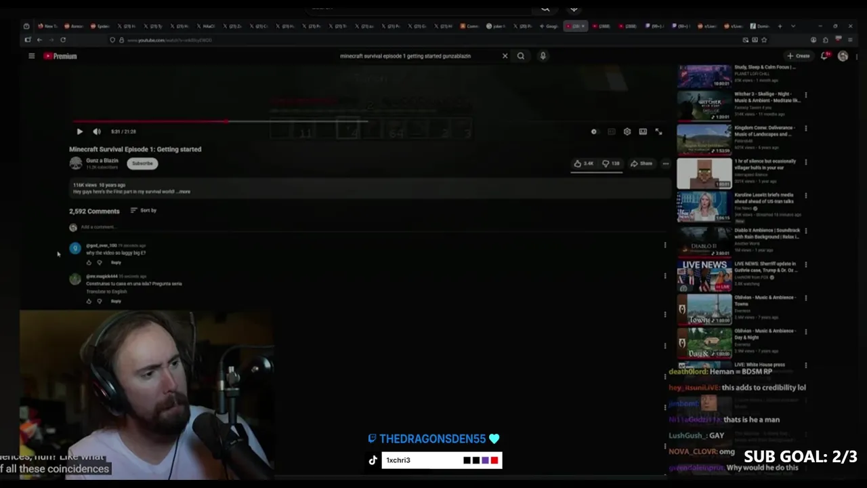The height and width of the screenshot is (488, 867).
Task: Toggle the autoplay switch in player
Action: 594,131
